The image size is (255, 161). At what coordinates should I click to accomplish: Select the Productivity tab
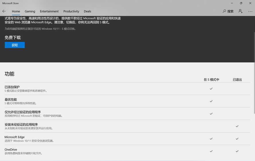pos(71,11)
